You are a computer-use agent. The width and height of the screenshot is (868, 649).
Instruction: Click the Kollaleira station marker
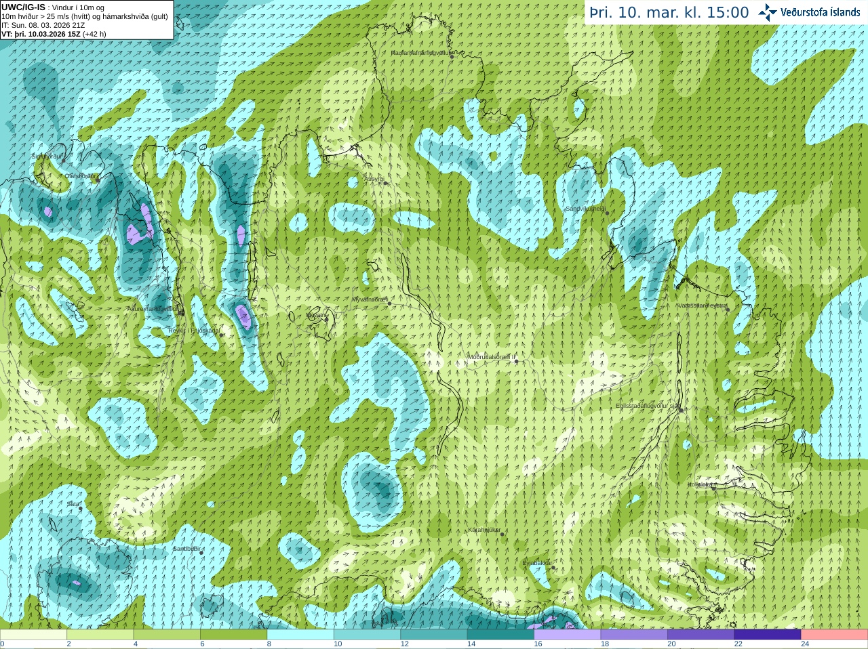(x=714, y=488)
